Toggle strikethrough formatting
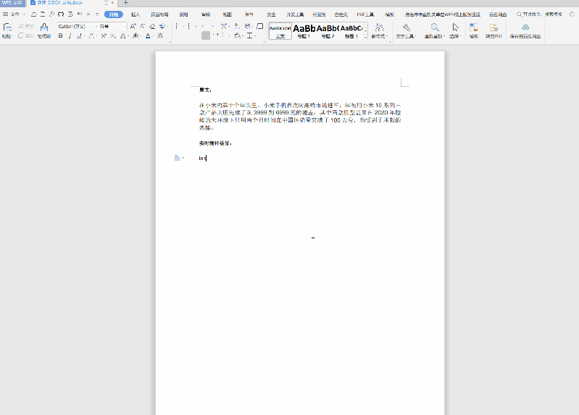The image size is (579, 415). 91,35
